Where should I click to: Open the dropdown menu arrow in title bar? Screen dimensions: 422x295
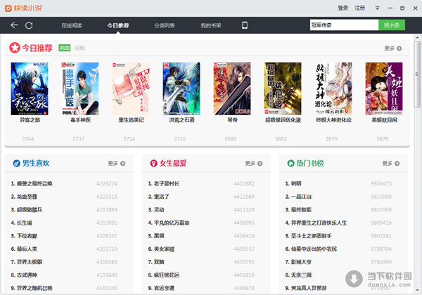tap(377, 8)
